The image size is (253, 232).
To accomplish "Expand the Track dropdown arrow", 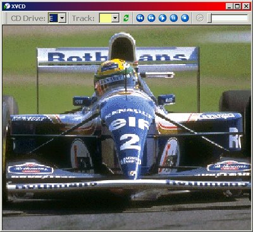I will point(115,18).
